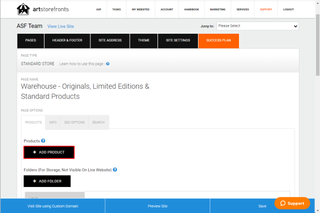The width and height of the screenshot is (320, 213).
Task: Open the HANDBOOK menu item
Action: (x=191, y=9)
